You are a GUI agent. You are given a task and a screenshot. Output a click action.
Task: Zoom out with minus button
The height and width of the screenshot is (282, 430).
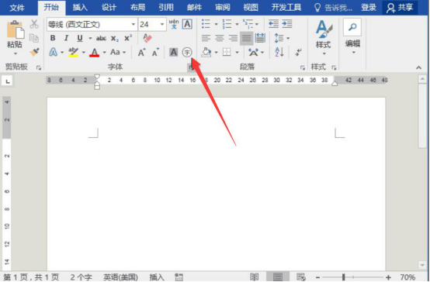[317, 277]
